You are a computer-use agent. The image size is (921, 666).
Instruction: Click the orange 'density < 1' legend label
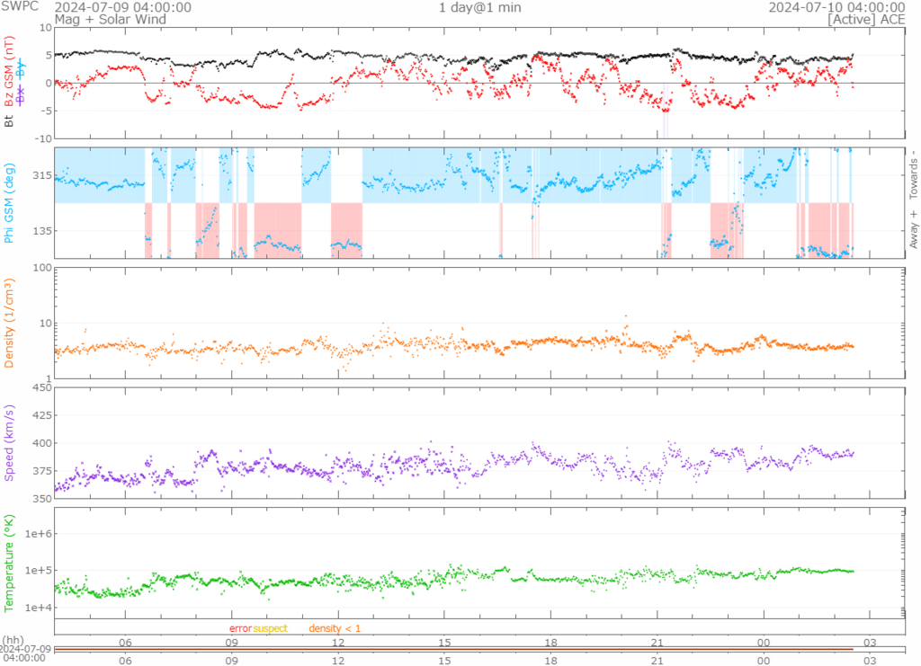pos(335,628)
